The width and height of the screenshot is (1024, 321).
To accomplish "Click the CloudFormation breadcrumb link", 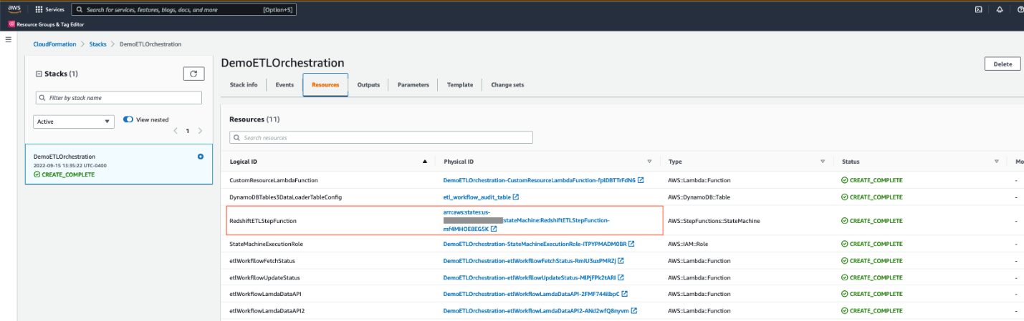I will click(x=54, y=44).
